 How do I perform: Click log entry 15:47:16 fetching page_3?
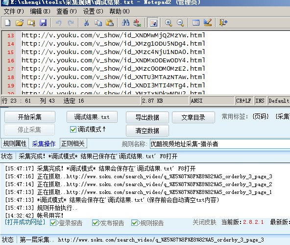(x=139, y=176)
